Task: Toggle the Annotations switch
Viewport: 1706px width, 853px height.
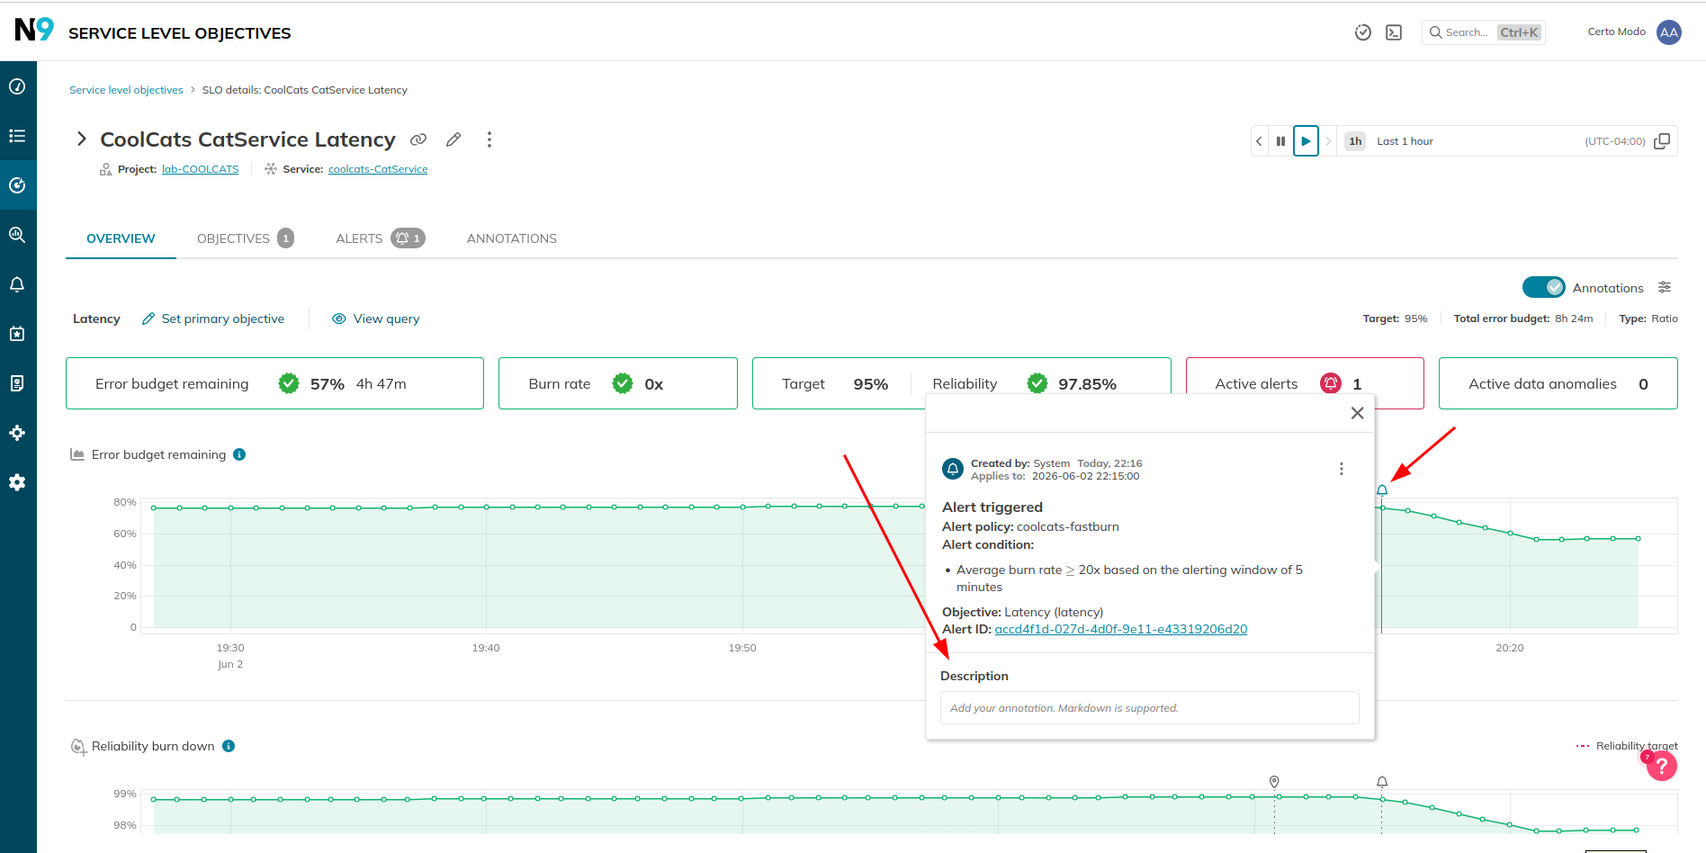Action: [x=1544, y=287]
